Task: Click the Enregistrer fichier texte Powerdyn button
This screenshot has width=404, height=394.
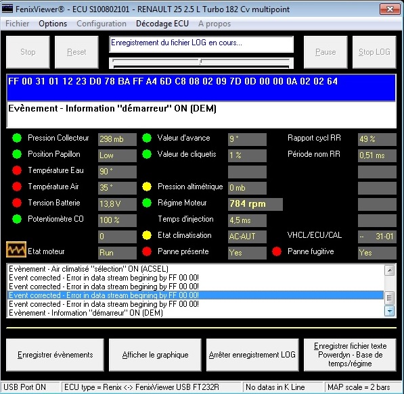Action: [x=350, y=355]
